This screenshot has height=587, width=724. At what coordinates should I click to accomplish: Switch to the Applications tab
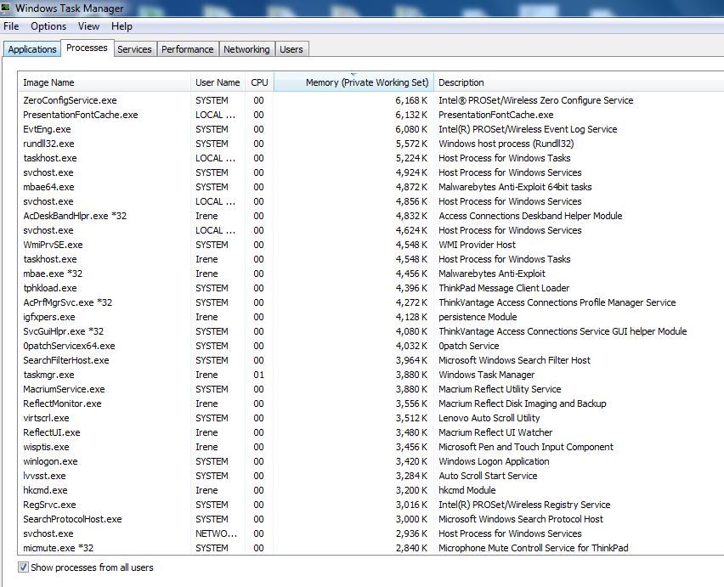pos(31,49)
